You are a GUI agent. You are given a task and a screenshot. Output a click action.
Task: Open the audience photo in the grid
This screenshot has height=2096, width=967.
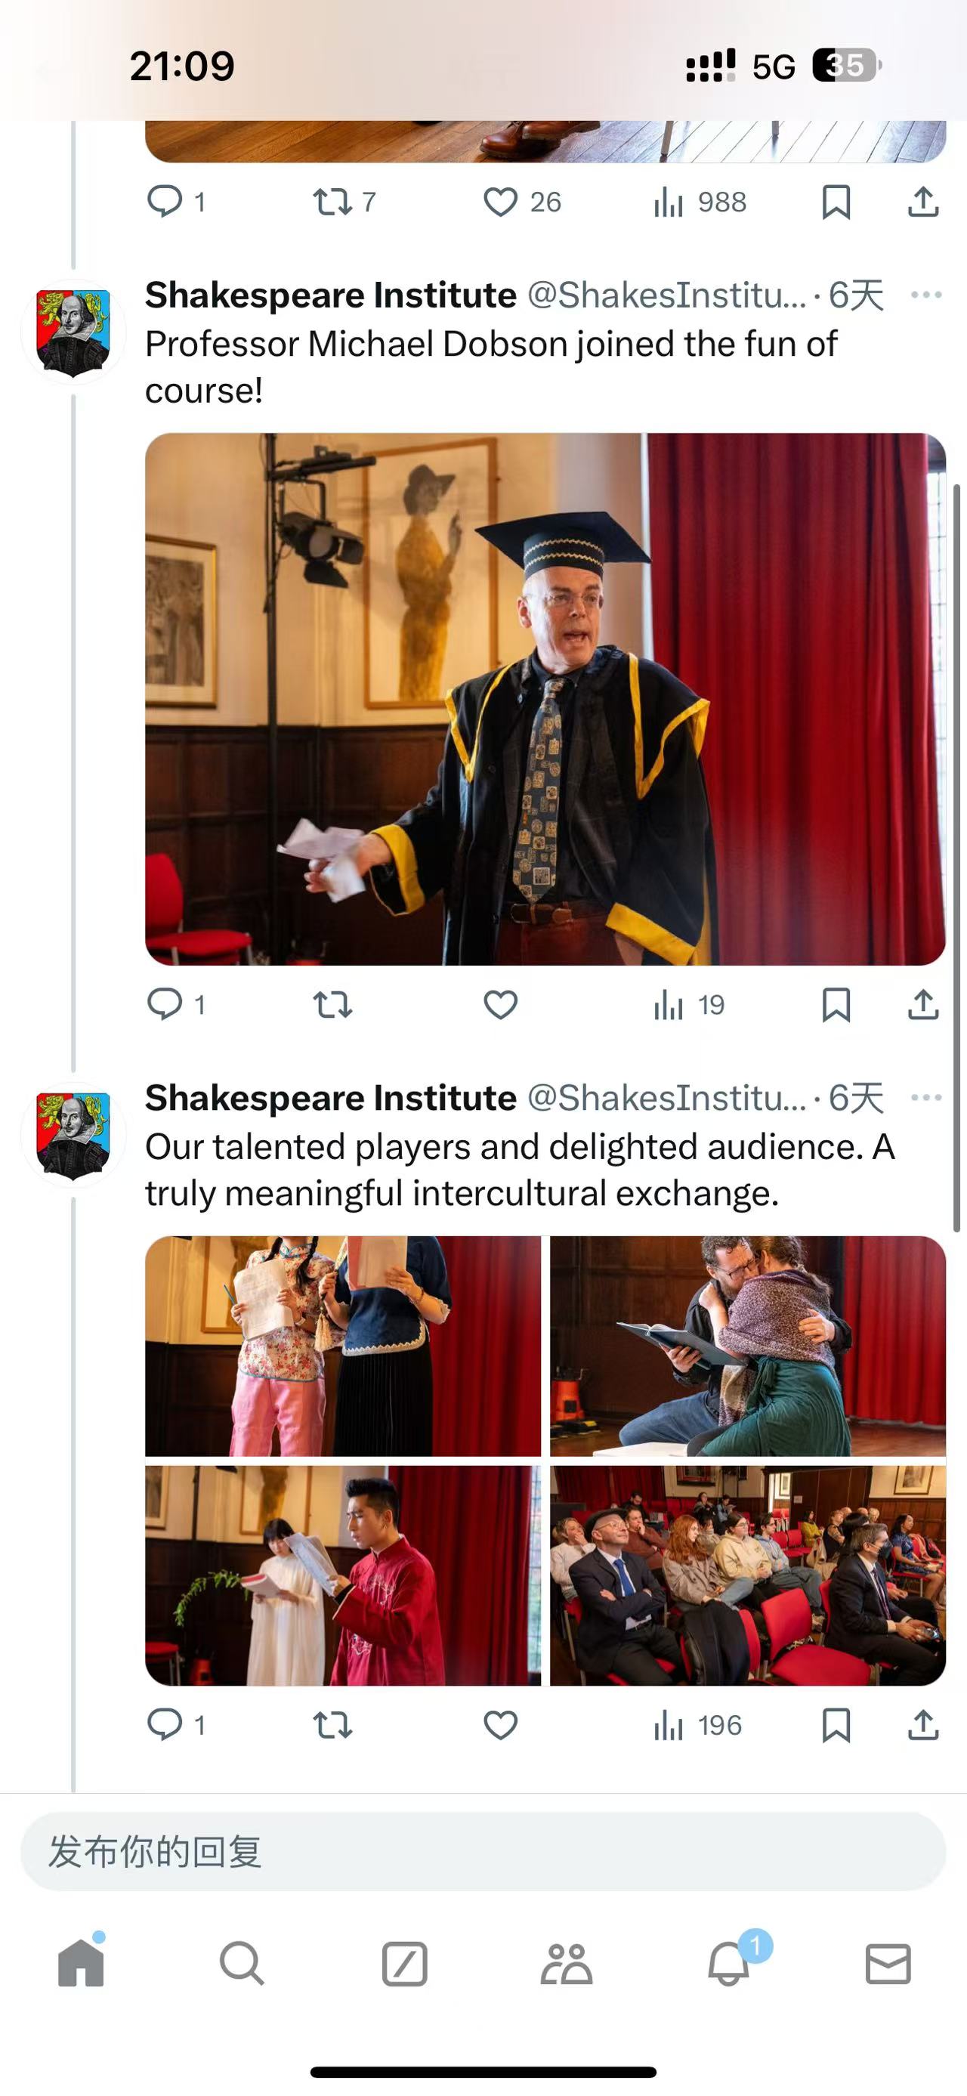click(747, 1575)
